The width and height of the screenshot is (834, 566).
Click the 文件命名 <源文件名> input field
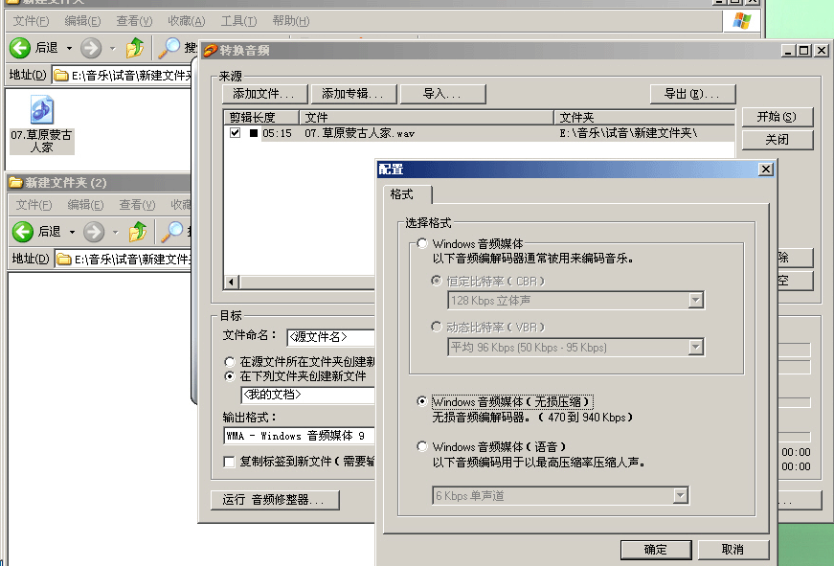click(331, 337)
